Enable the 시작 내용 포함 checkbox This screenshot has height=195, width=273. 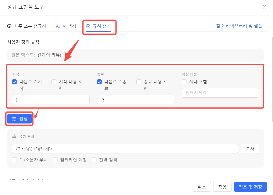[54, 82]
